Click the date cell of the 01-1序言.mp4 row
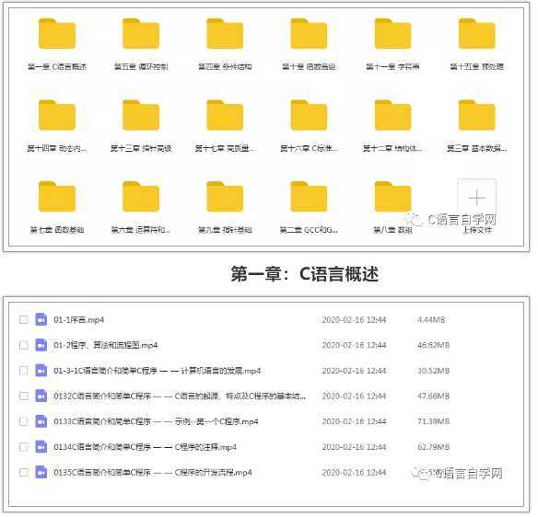 tap(354, 320)
